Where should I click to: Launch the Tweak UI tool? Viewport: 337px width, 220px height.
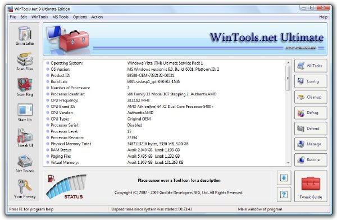coord(25,138)
